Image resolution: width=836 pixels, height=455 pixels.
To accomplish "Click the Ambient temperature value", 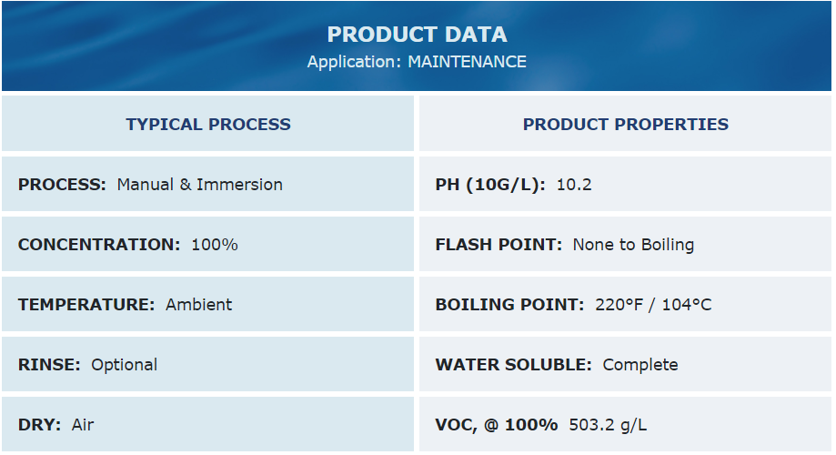I will (199, 305).
